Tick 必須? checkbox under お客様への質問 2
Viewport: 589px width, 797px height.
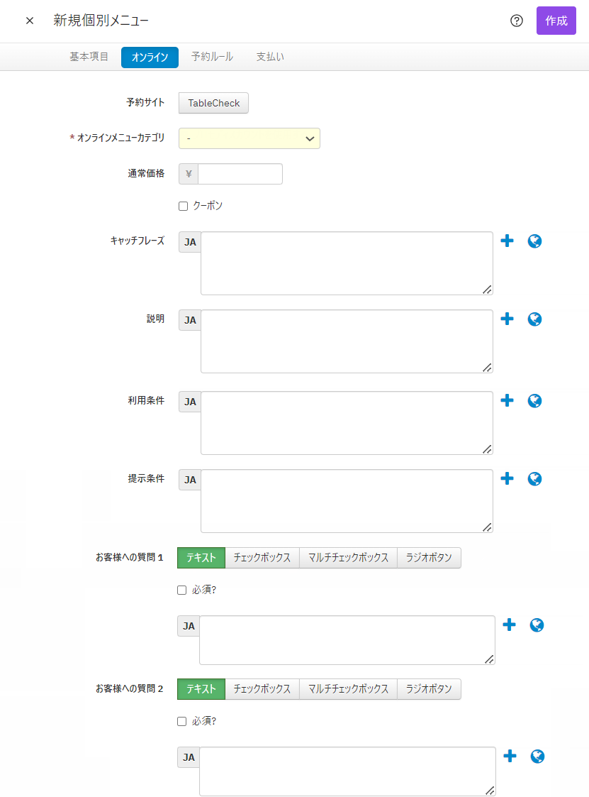[x=182, y=721]
